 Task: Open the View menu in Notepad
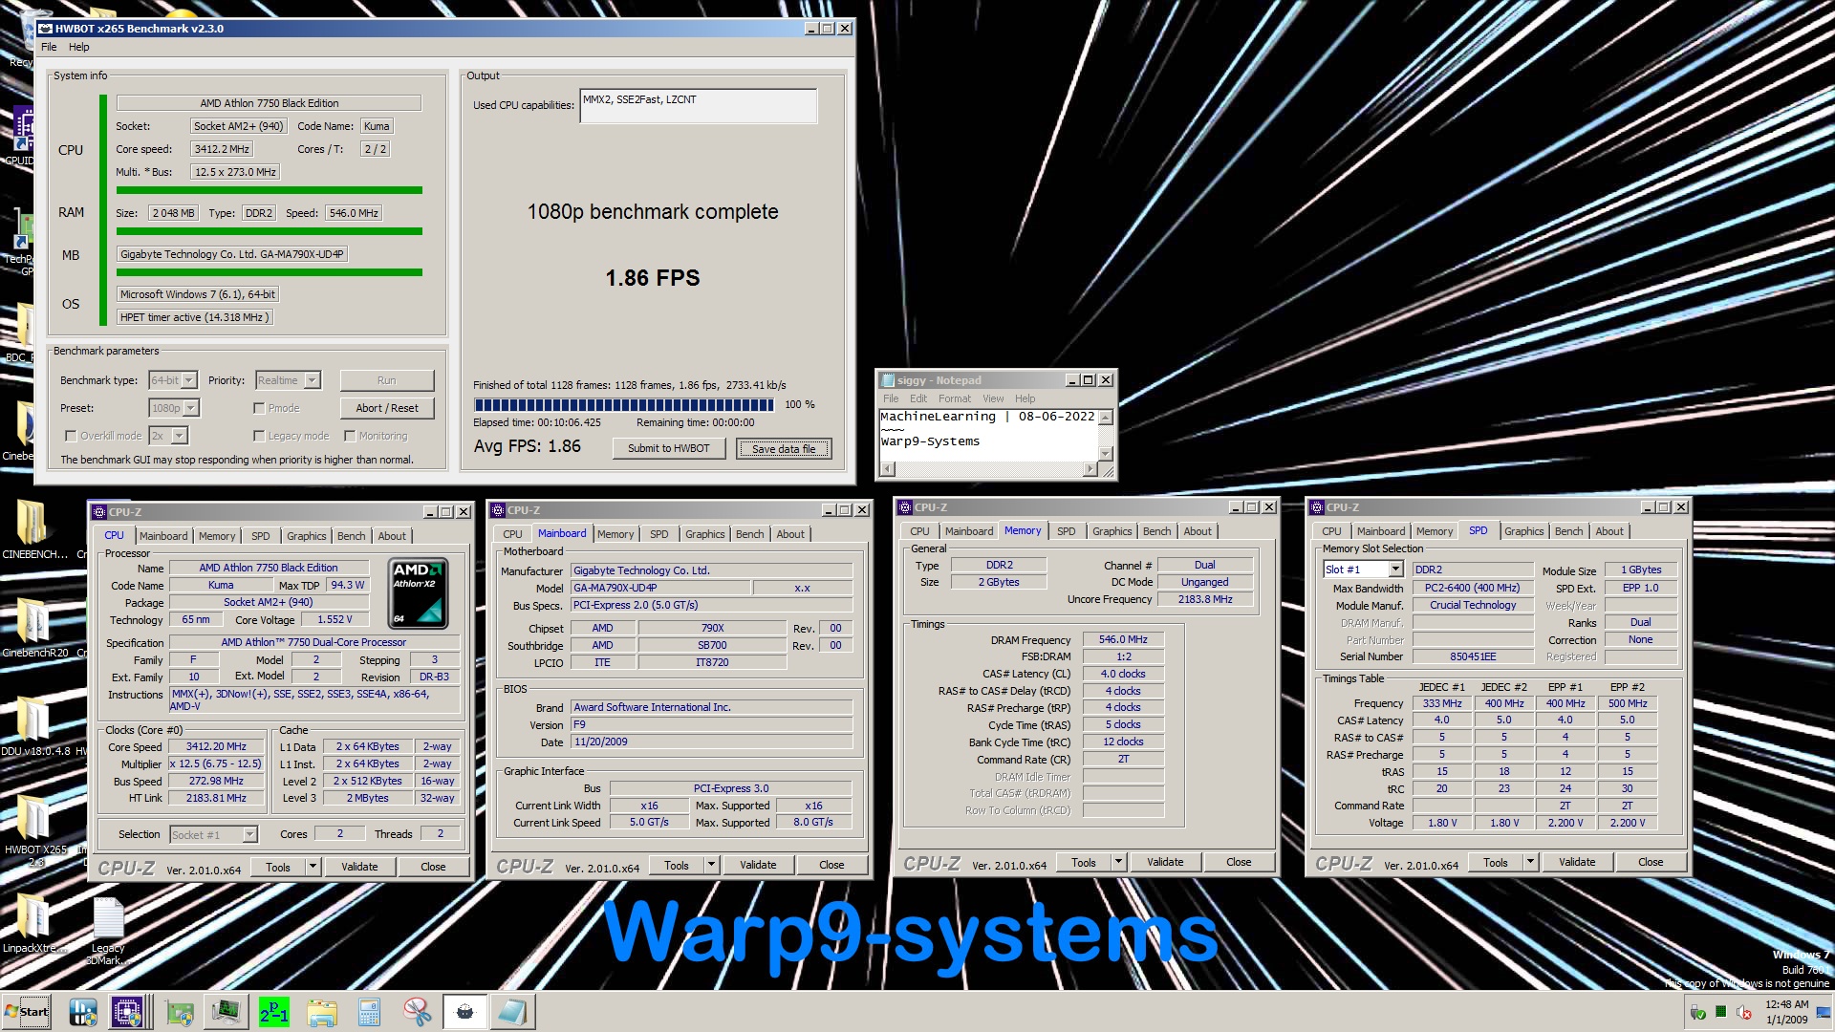[993, 398]
